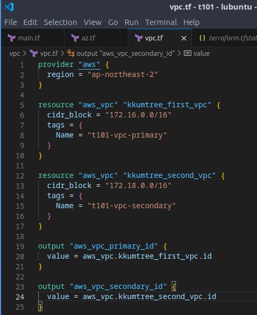Click the "172.16.0.0/16" CIDR value

pyautogui.click(x=138, y=115)
